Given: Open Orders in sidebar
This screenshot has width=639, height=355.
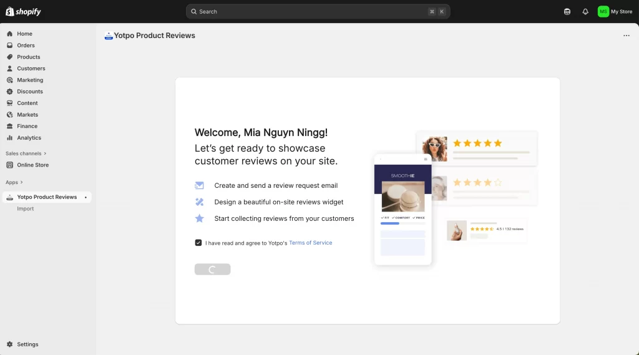Looking at the screenshot, I should (26, 46).
